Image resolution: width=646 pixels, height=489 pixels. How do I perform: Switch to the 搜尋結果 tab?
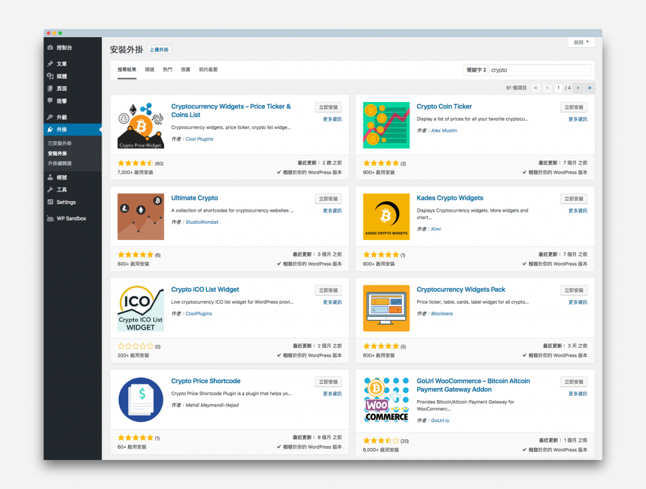pyautogui.click(x=126, y=69)
